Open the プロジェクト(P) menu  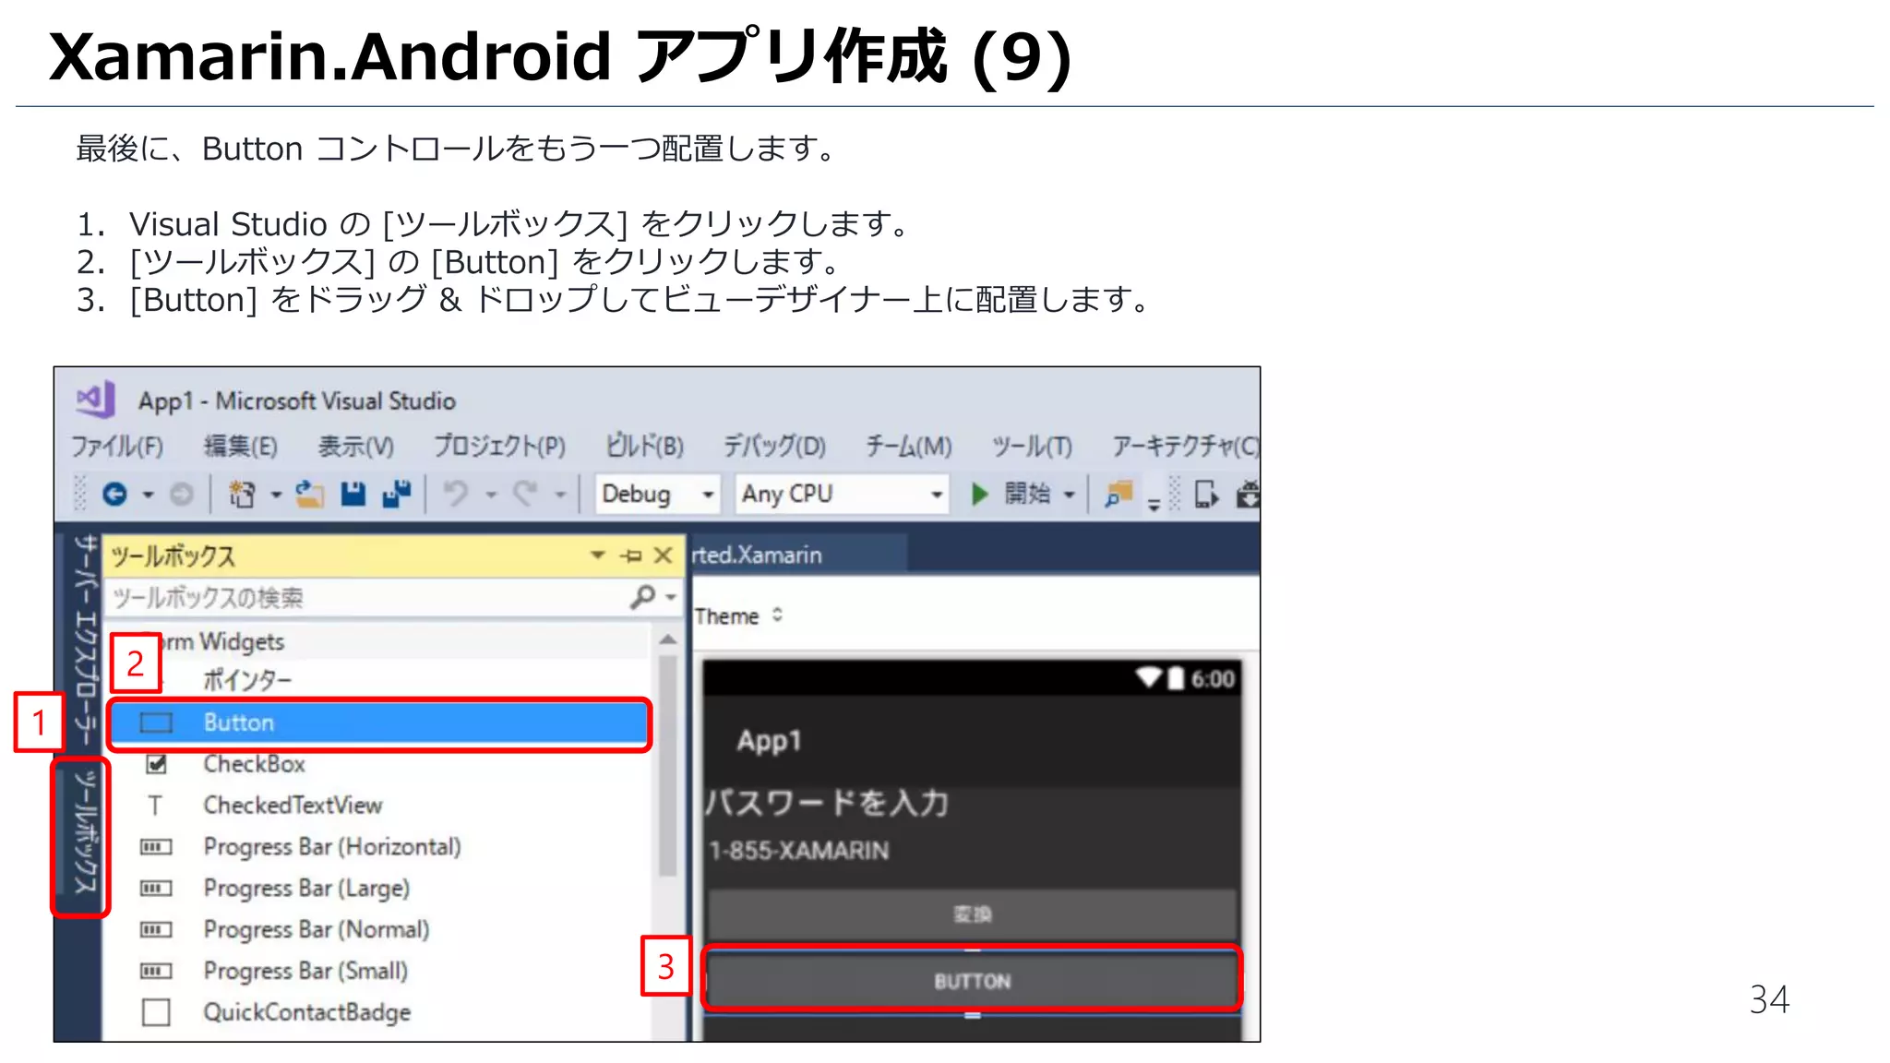[x=499, y=447]
